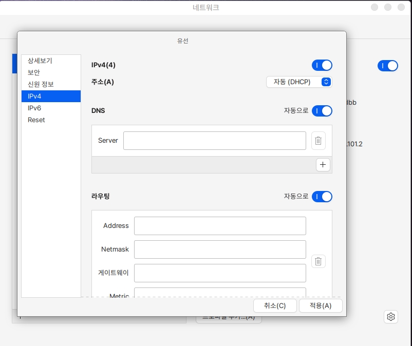The image size is (412, 346).
Task: Click the DNS Server input field
Action: coord(214,141)
